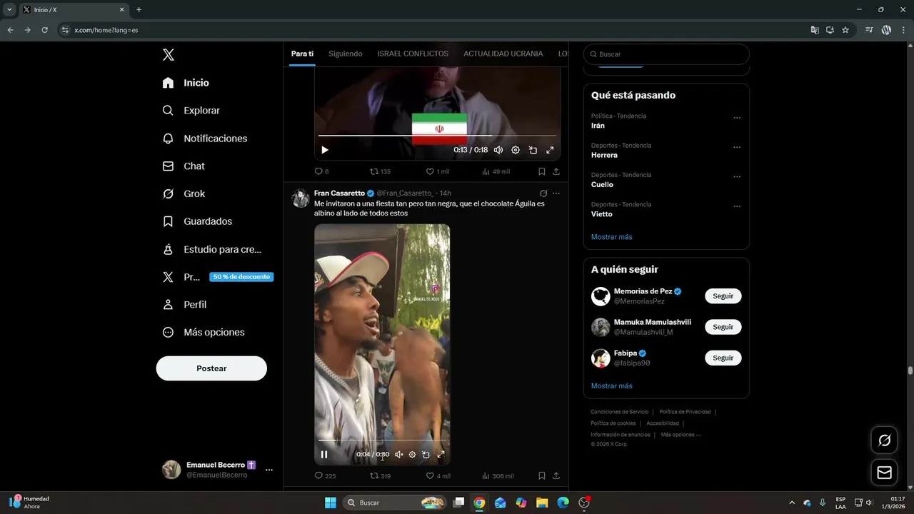Enter fullscreen on top video
This screenshot has width=914, height=514.
coord(550,150)
